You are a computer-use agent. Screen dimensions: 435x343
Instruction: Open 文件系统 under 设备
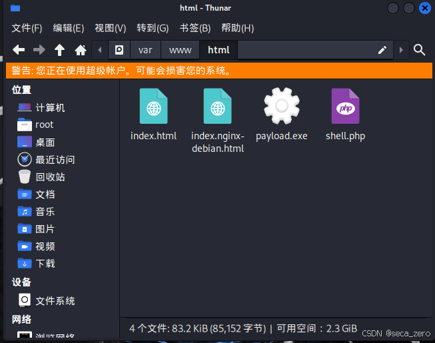click(47, 301)
